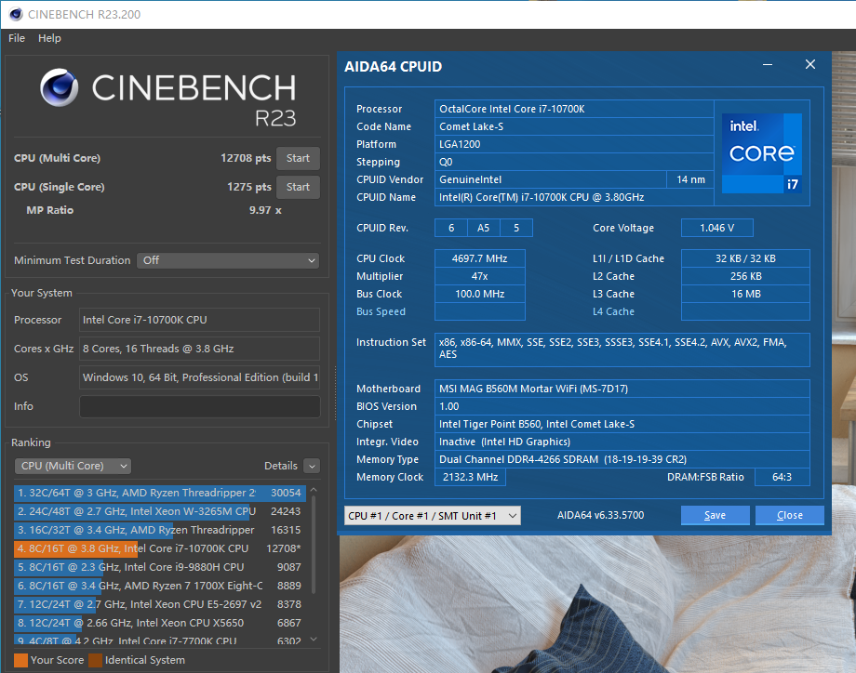Click the Bus Speed link

click(381, 311)
